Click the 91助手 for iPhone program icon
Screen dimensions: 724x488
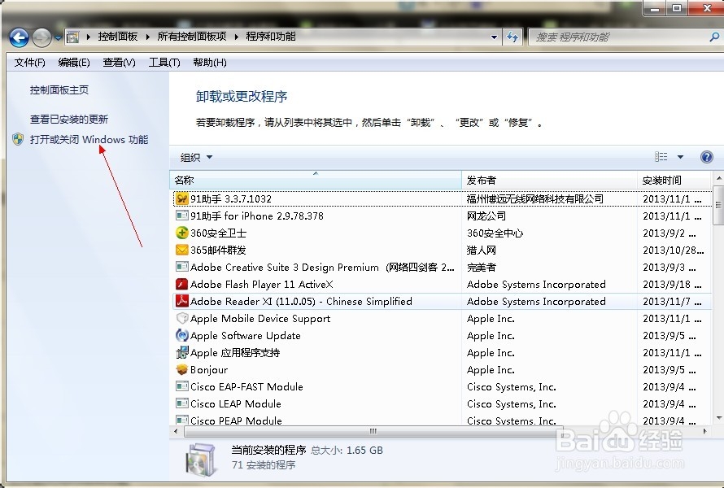182,216
